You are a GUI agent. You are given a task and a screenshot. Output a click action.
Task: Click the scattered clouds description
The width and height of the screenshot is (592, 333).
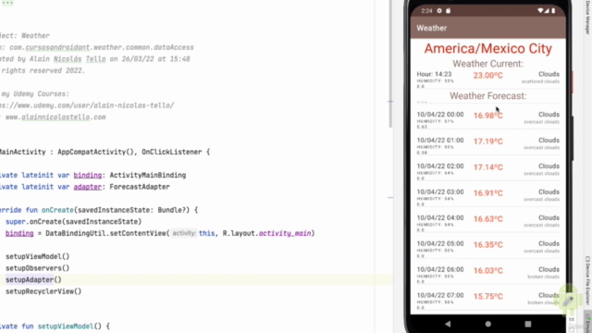pos(540,81)
